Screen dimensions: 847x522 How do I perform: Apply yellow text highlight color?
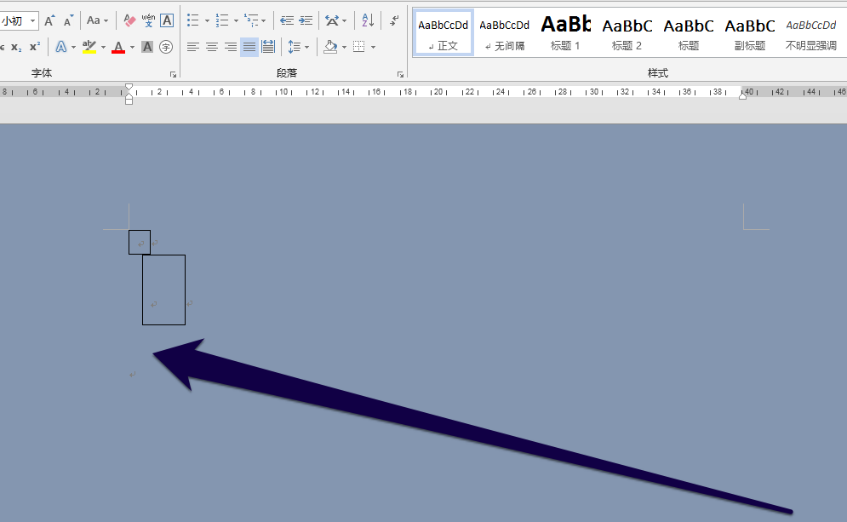(89, 47)
